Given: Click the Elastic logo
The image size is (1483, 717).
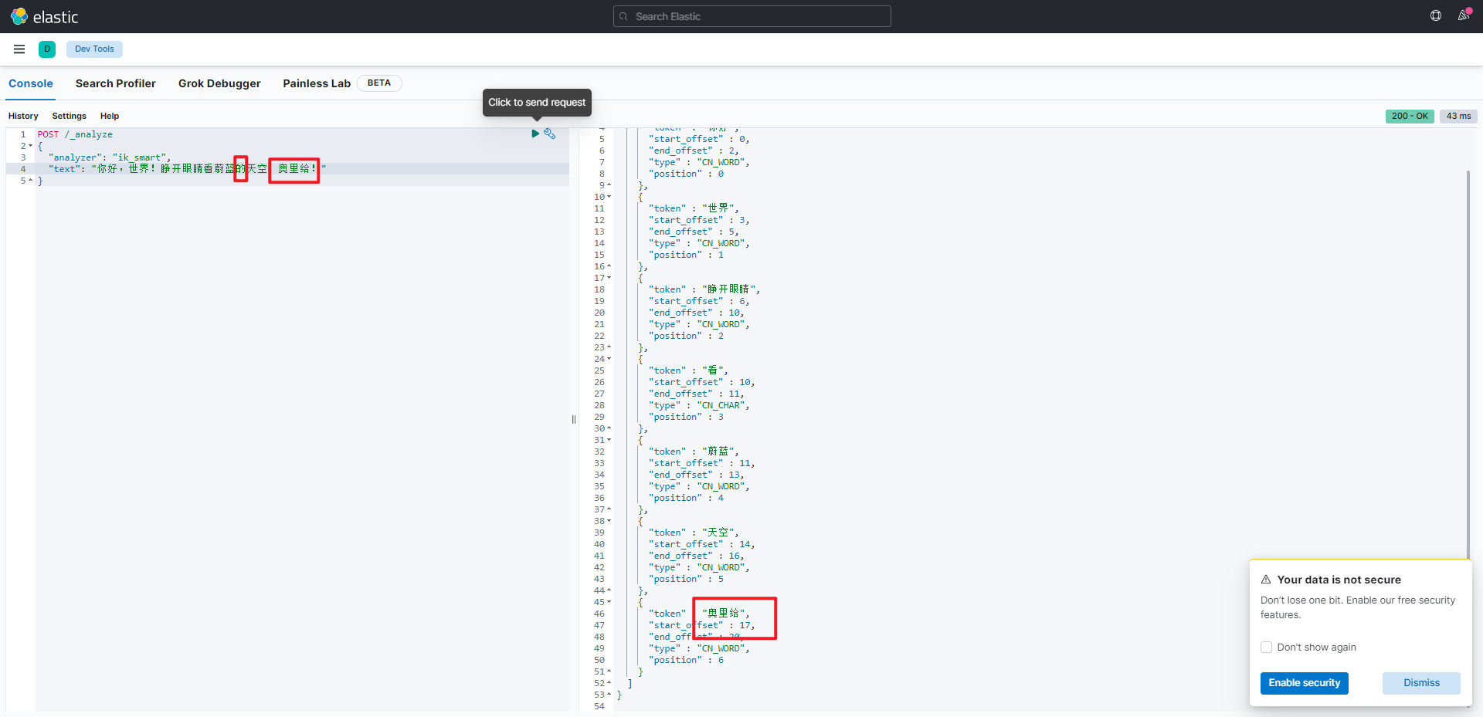Looking at the screenshot, I should [44, 16].
